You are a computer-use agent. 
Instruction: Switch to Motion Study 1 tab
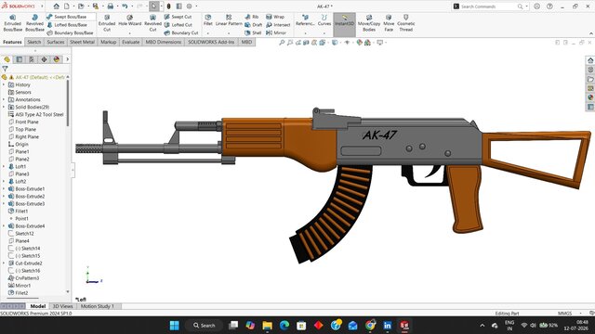coord(97,306)
